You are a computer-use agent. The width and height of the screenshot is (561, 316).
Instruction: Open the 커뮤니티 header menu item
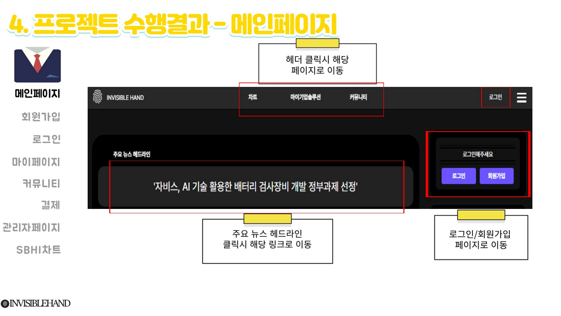tap(358, 97)
